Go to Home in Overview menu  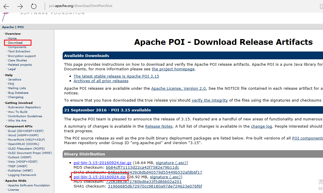click(x=12, y=38)
